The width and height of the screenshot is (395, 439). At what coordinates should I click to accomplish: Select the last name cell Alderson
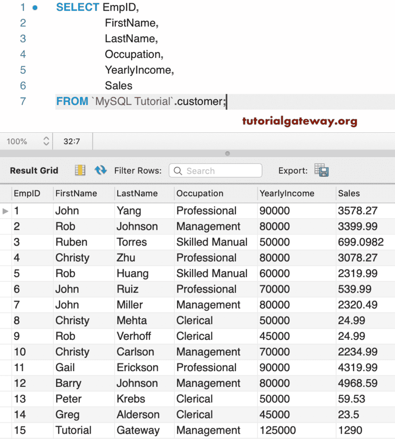point(144,415)
